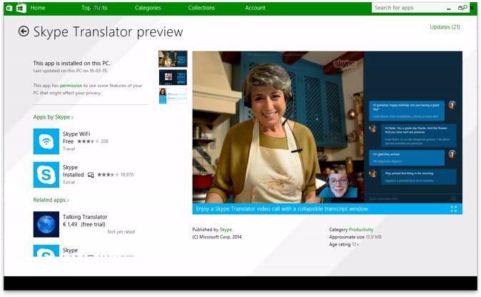The height and width of the screenshot is (297, 481).
Task: Click Skype 19,070 star rating
Action: 108,175
